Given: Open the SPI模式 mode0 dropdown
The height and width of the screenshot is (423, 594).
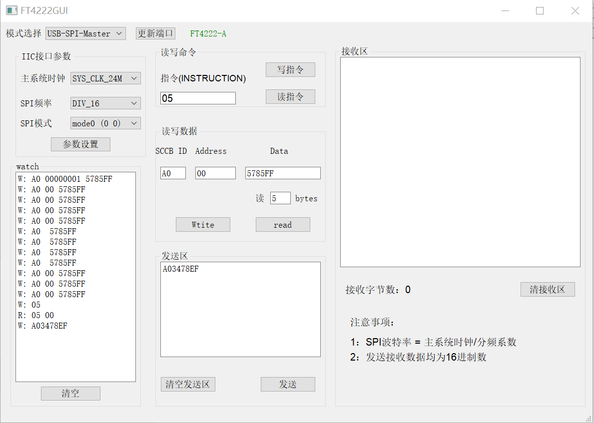Looking at the screenshot, I should [105, 123].
